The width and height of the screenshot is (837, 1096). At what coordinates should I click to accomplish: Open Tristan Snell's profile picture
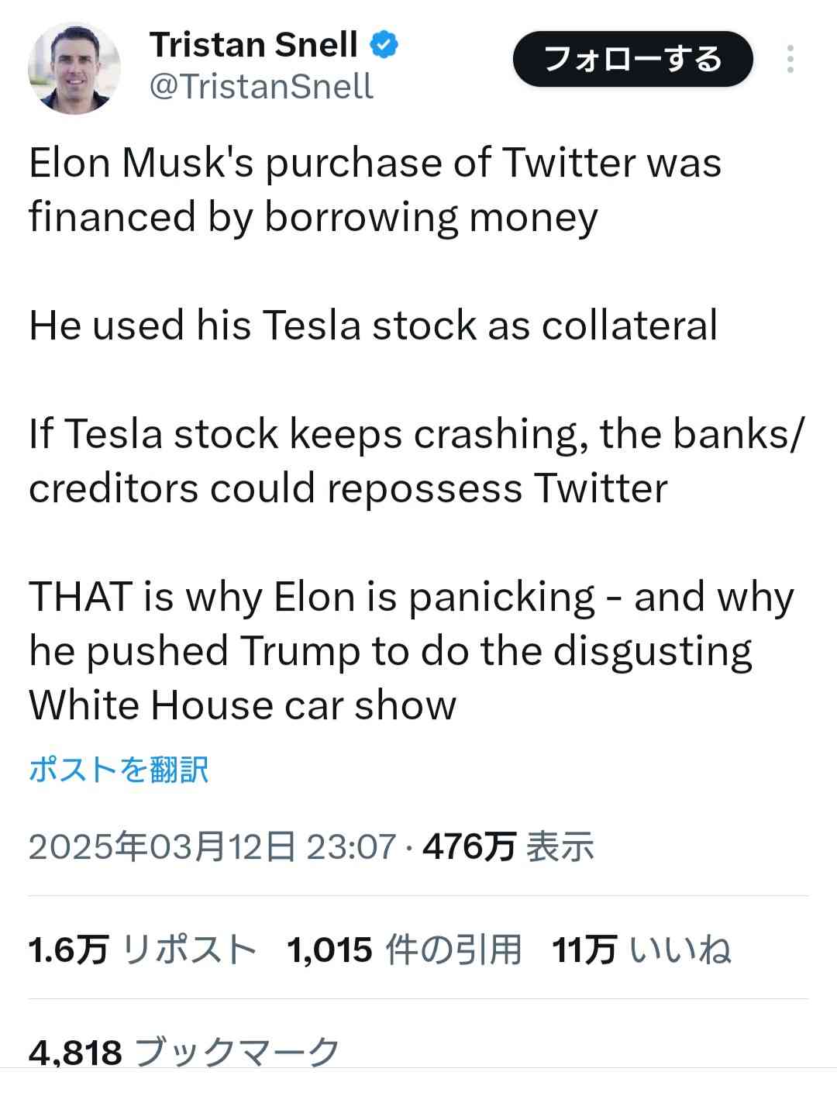click(74, 67)
